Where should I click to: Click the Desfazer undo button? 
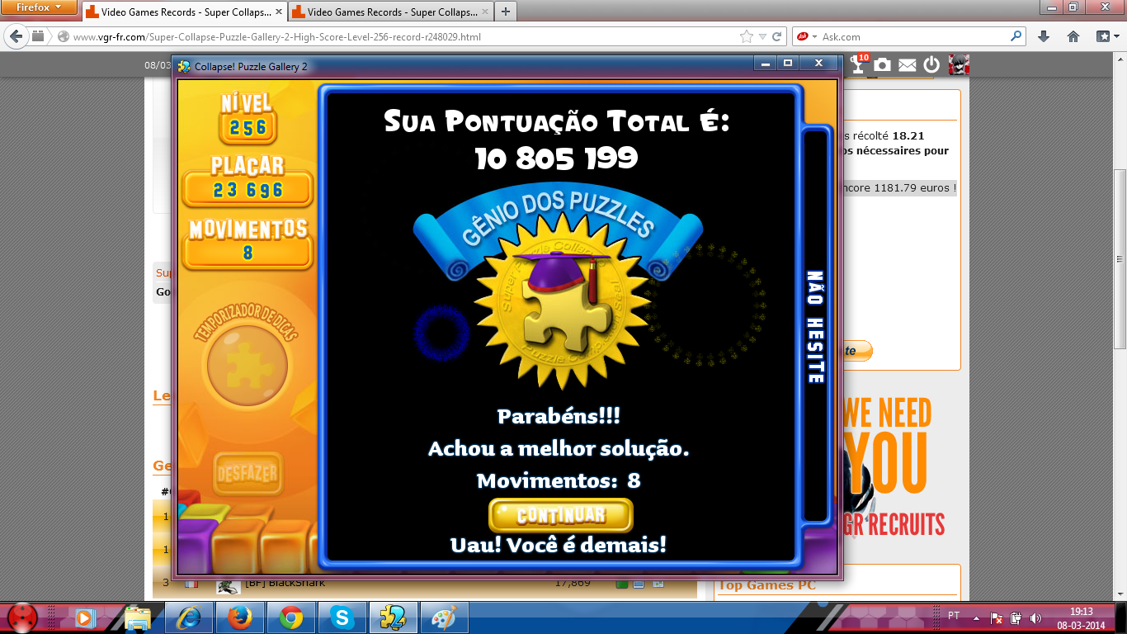pos(248,474)
